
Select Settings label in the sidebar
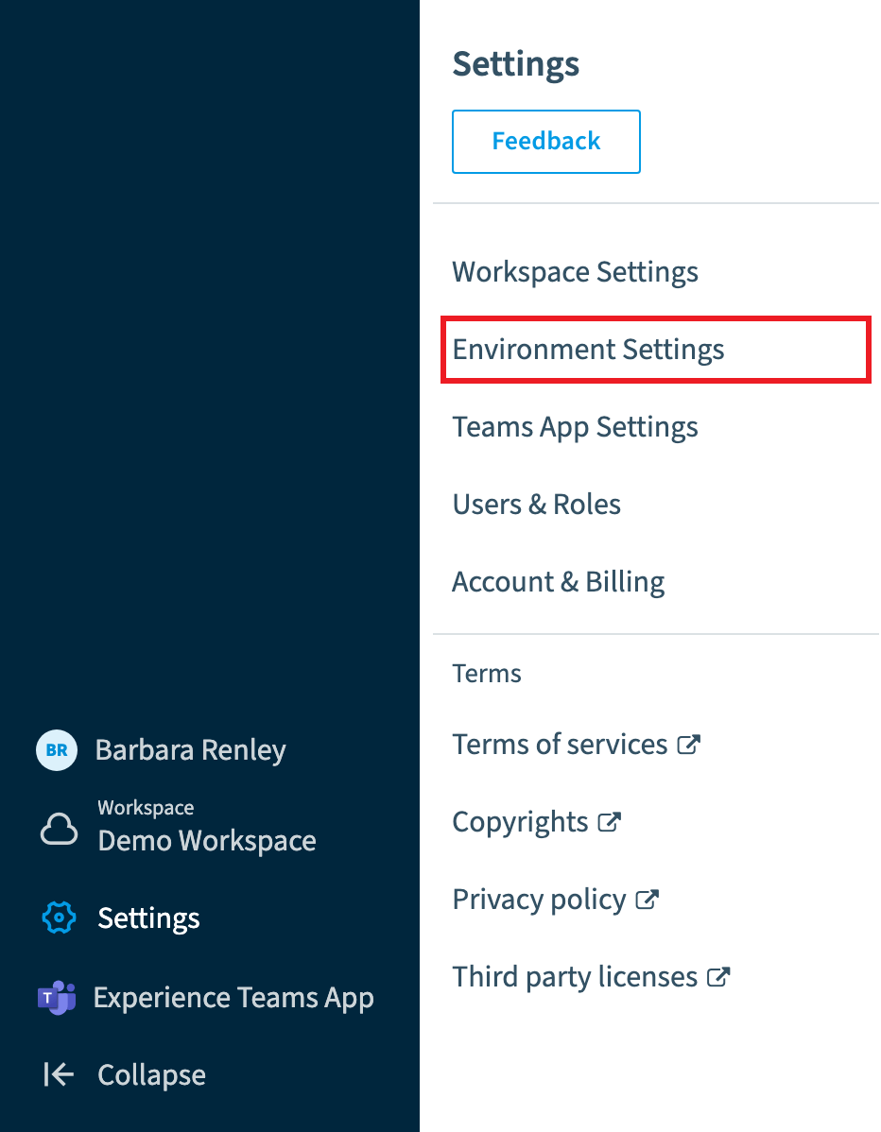point(148,918)
